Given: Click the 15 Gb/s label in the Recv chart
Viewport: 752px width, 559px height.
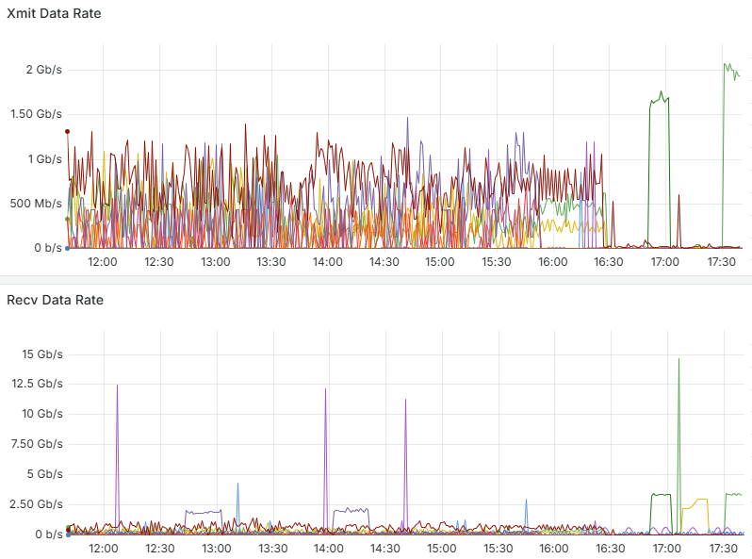Looking at the screenshot, I should [x=42, y=354].
